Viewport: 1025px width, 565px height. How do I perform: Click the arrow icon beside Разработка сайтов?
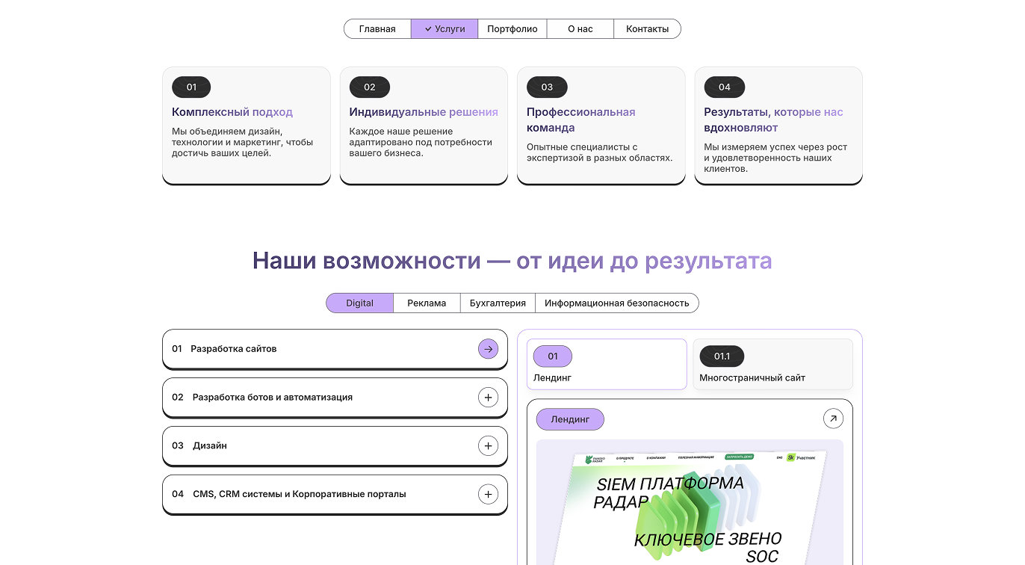[488, 349]
